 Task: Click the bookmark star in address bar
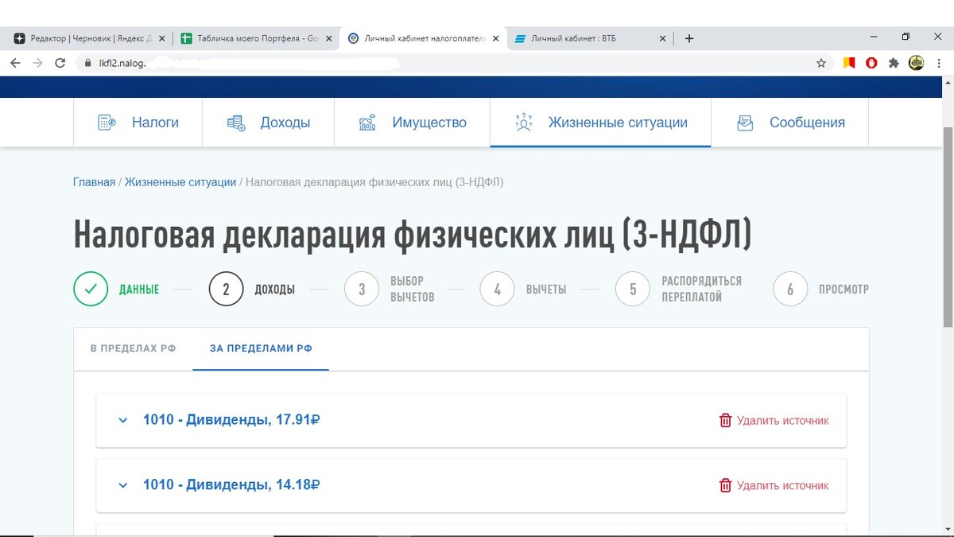click(x=820, y=61)
